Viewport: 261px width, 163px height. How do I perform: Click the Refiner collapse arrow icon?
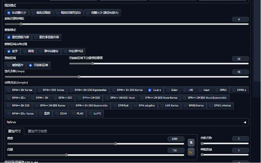[x=244, y=122]
